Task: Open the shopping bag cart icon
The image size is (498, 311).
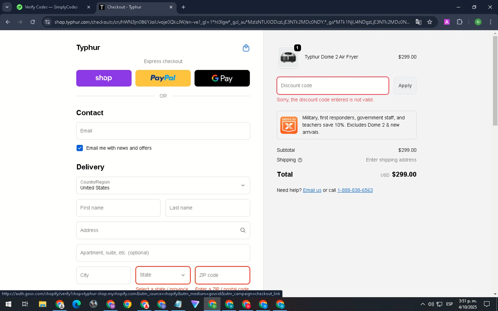Action: 246,48
